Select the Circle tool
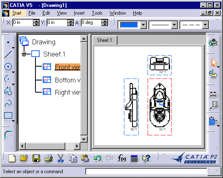The image size is (223, 178). (x=8, y=67)
